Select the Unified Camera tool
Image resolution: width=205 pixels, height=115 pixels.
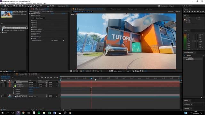(14, 6)
